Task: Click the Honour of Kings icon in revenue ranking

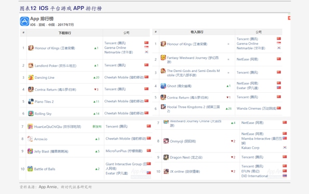Action: point(163,44)
